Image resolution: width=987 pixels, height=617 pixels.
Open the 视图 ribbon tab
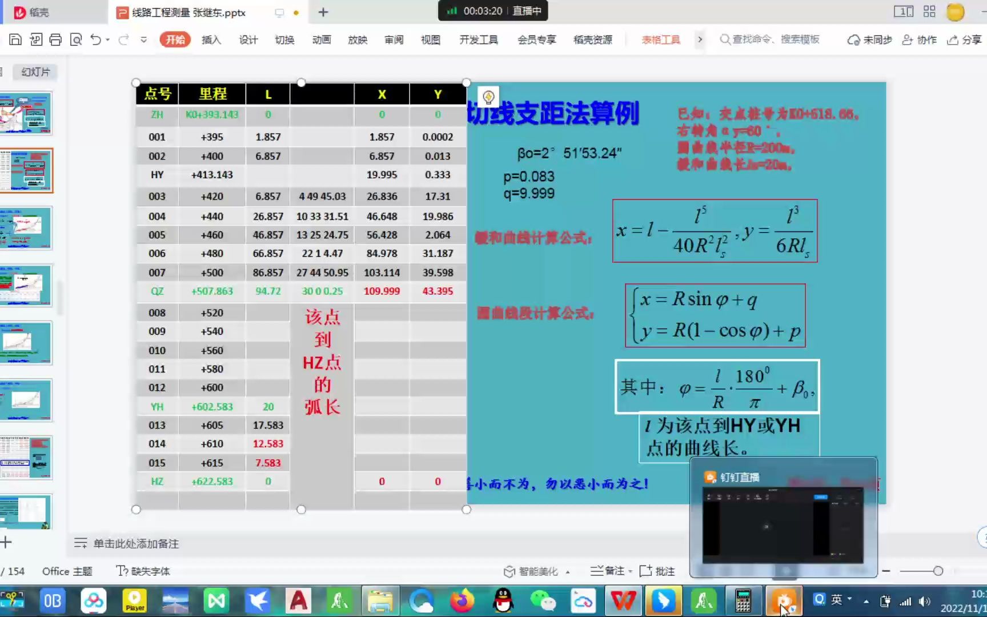(x=431, y=39)
